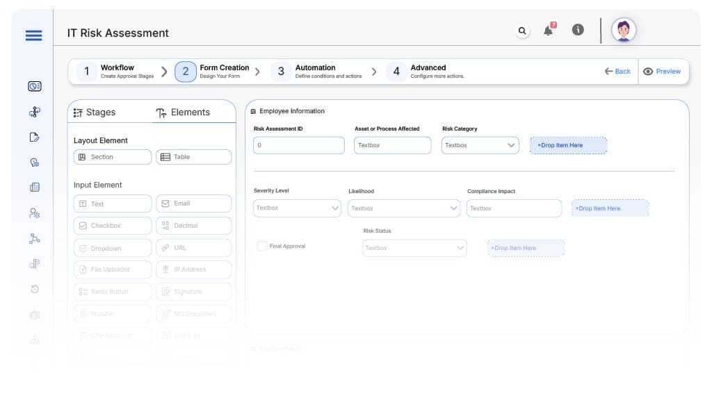Click the search magnifier icon

pos(522,31)
